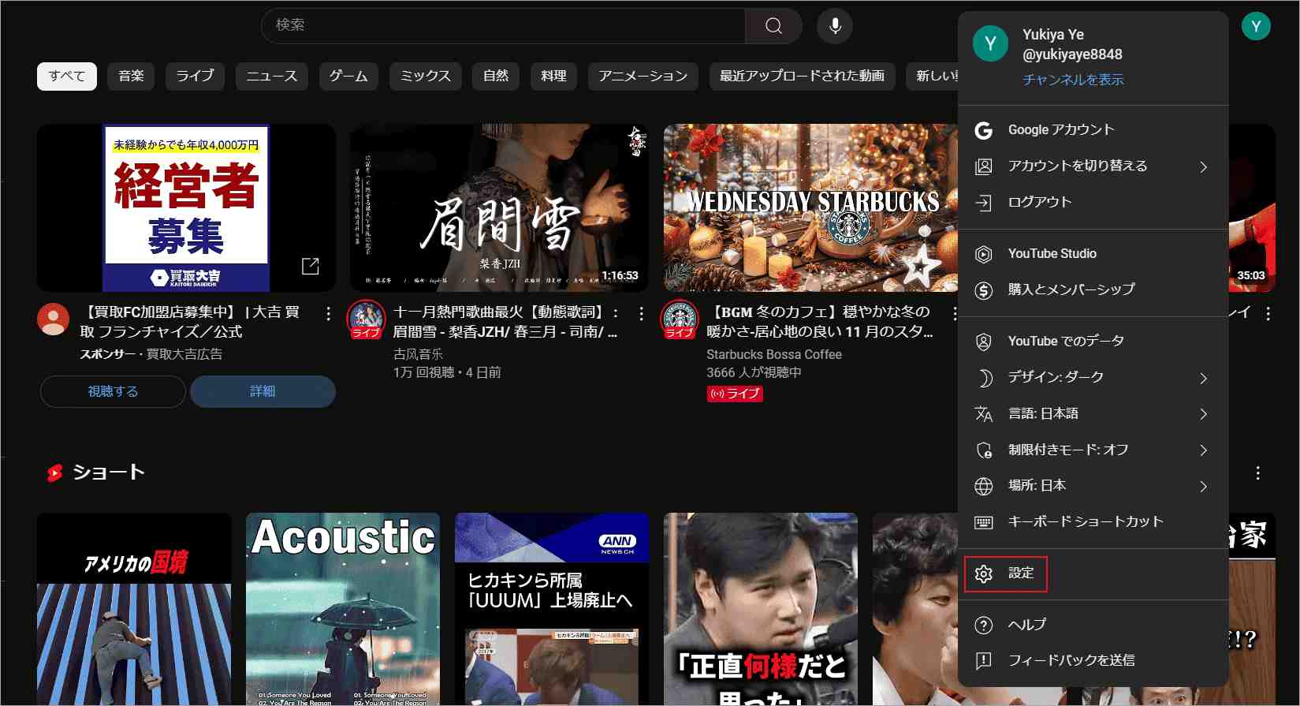The image size is (1300, 706).
Task: Click the top-right account avatar
Action: 1256,26
